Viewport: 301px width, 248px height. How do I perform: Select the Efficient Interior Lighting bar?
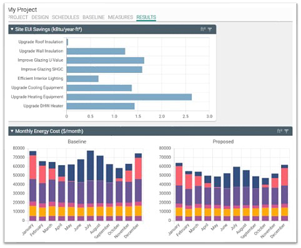[x=82, y=79]
